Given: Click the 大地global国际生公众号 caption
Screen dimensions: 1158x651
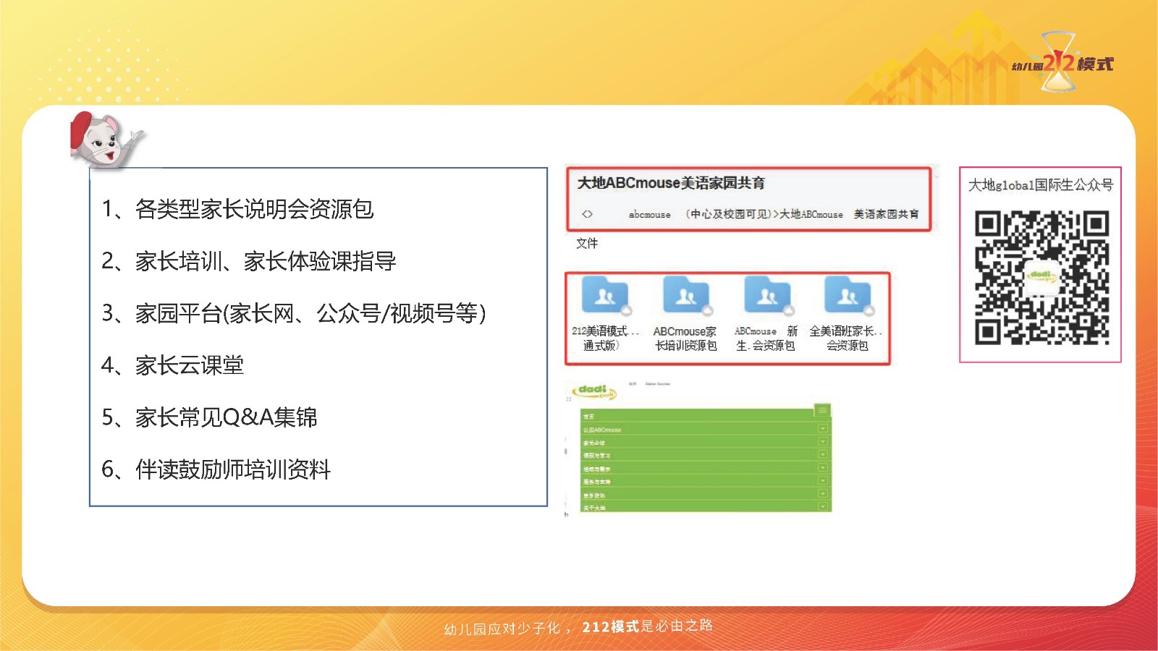Looking at the screenshot, I should (x=1041, y=185).
